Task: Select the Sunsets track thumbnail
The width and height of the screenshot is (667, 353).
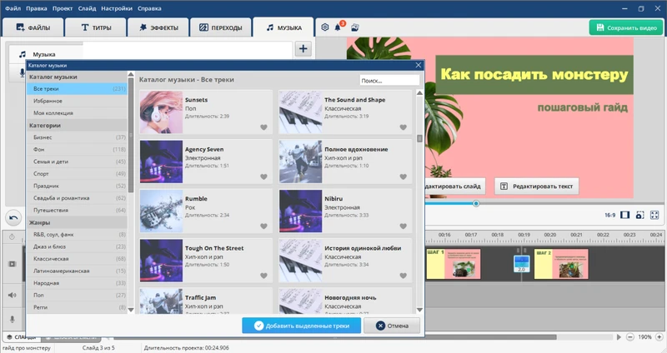Action: 161,112
